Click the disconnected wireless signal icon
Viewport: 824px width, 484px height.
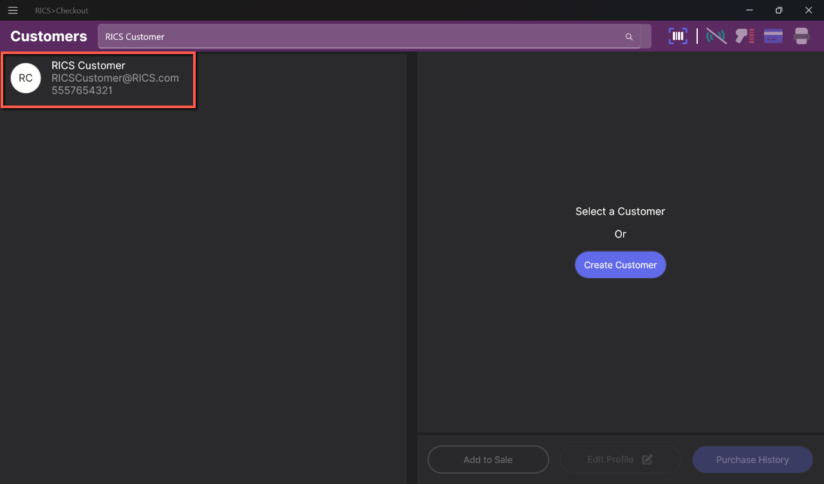716,36
